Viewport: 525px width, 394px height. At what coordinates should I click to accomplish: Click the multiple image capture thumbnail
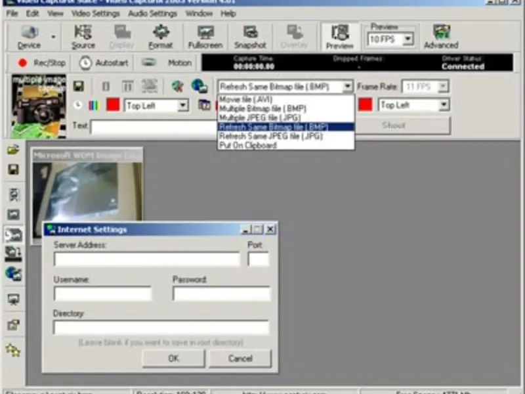[39, 106]
